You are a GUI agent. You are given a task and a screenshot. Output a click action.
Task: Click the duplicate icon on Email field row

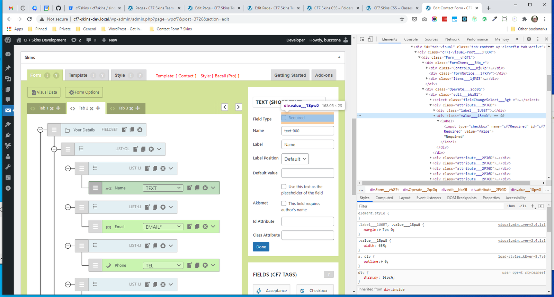[197, 227]
